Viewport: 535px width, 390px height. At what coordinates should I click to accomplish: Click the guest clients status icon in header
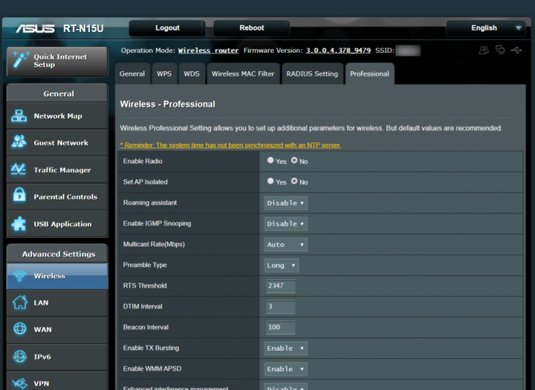coord(484,50)
